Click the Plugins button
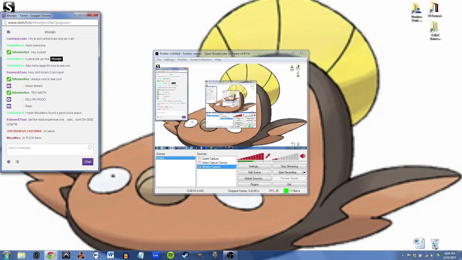Screen dimensions: 462x260 [254, 185]
